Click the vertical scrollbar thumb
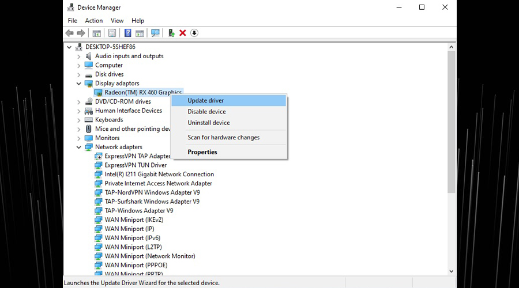The image size is (519, 288). [x=451, y=122]
